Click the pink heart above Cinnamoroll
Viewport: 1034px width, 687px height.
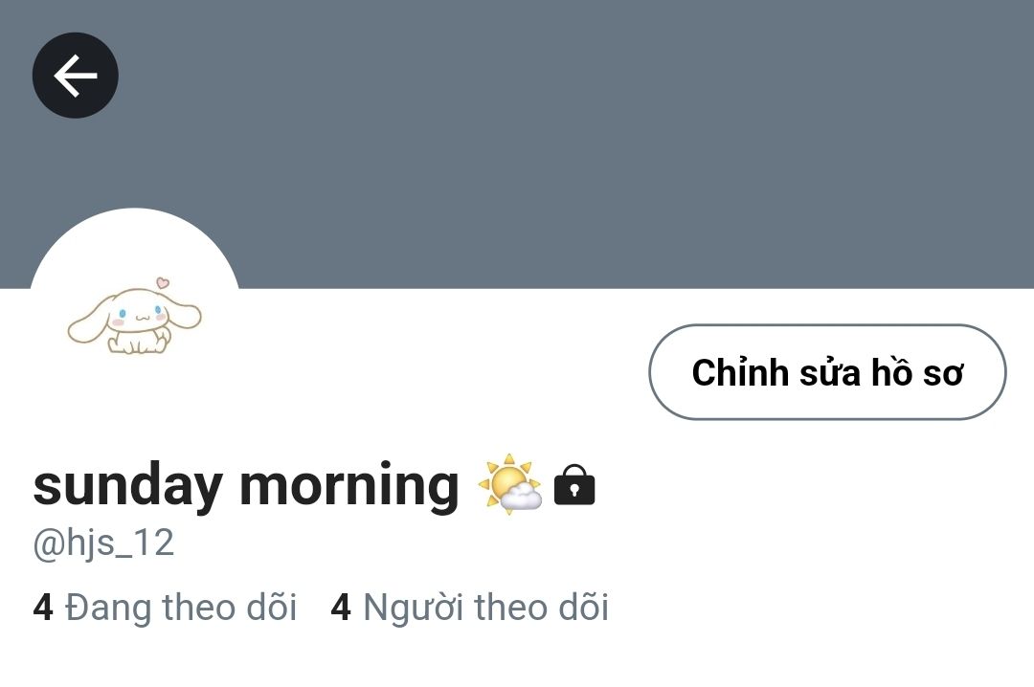162,283
